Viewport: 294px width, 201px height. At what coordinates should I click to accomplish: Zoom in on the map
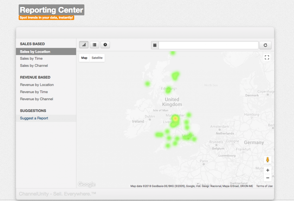click(267, 170)
